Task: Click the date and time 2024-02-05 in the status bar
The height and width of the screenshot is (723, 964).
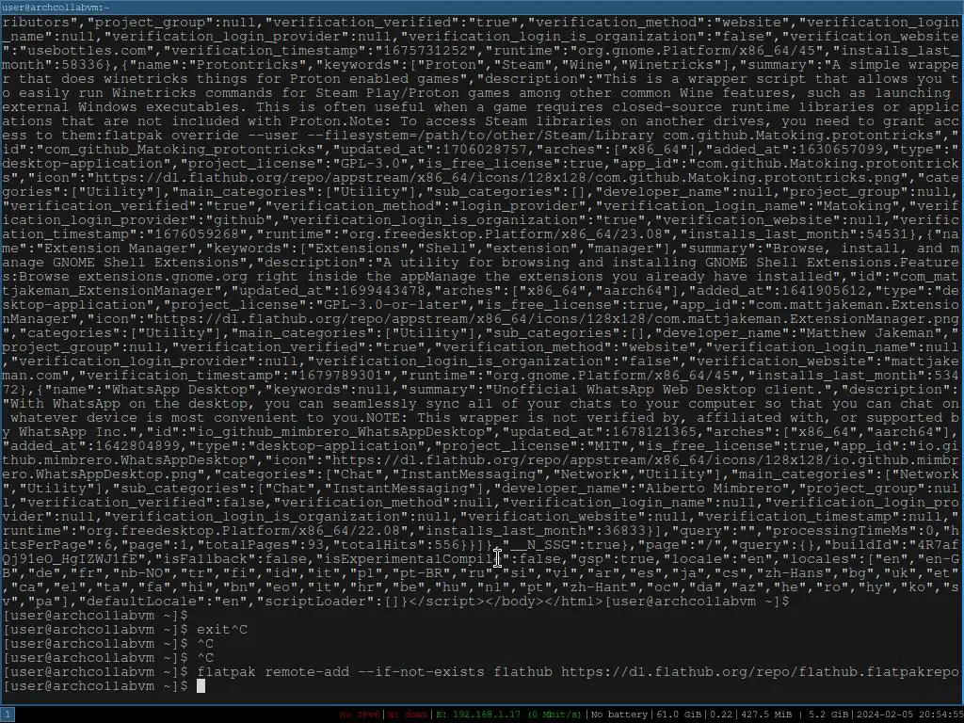Action: click(x=909, y=715)
